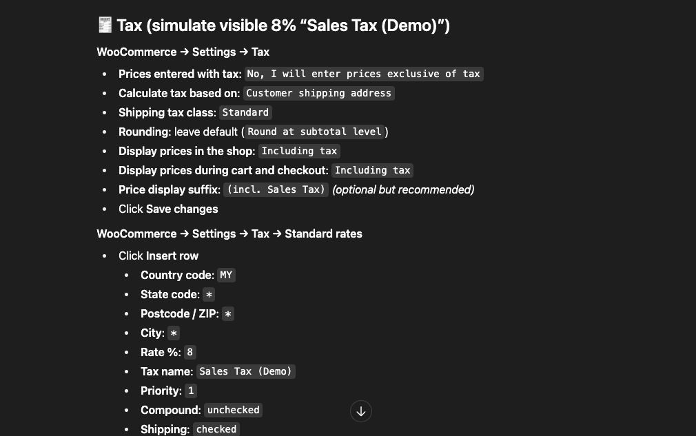This screenshot has width=696, height=436.
Task: Click the "(incl. Sales Tax)" suffix snippet
Action: coord(276,189)
